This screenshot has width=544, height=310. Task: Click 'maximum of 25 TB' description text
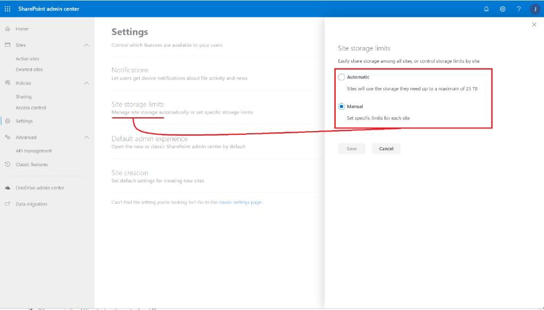coord(457,89)
